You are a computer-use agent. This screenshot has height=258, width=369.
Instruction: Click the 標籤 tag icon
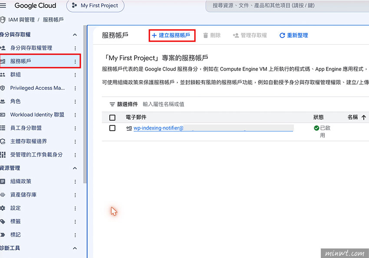3,222
